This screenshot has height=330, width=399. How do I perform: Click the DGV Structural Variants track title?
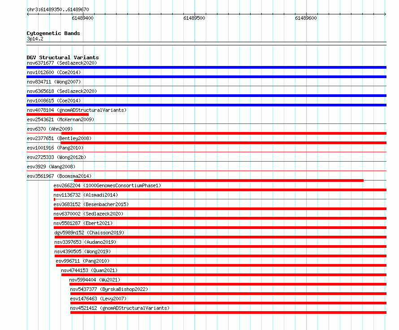63,57
